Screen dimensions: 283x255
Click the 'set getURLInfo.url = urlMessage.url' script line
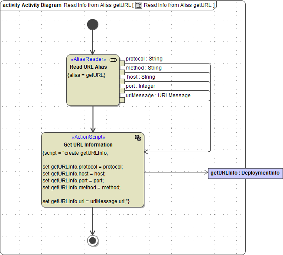[x=86, y=201]
